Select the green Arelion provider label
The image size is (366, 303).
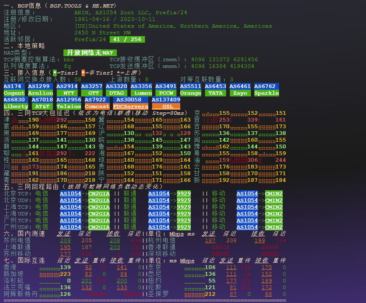tap(40, 93)
